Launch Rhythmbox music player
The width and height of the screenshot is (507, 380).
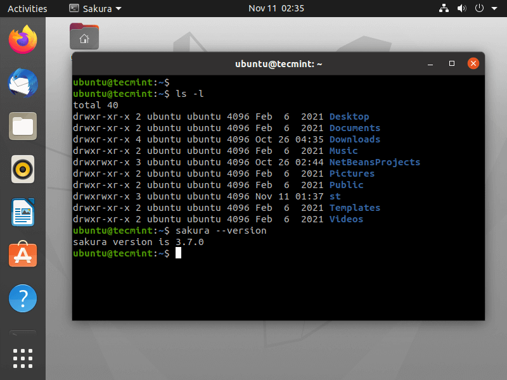tap(23, 169)
